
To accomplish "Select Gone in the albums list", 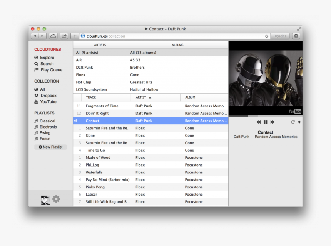I will coord(178,75).
